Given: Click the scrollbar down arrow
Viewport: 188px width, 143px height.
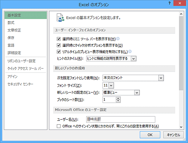Looking at the screenshot, I should point(181,127).
